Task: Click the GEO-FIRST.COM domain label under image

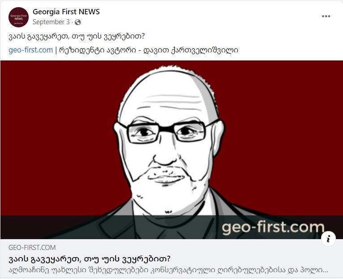Action: point(32,248)
